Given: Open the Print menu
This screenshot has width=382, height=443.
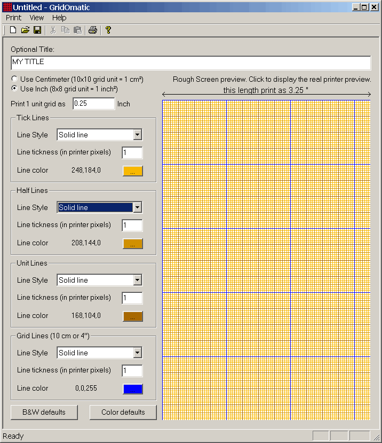Looking at the screenshot, I should point(13,18).
